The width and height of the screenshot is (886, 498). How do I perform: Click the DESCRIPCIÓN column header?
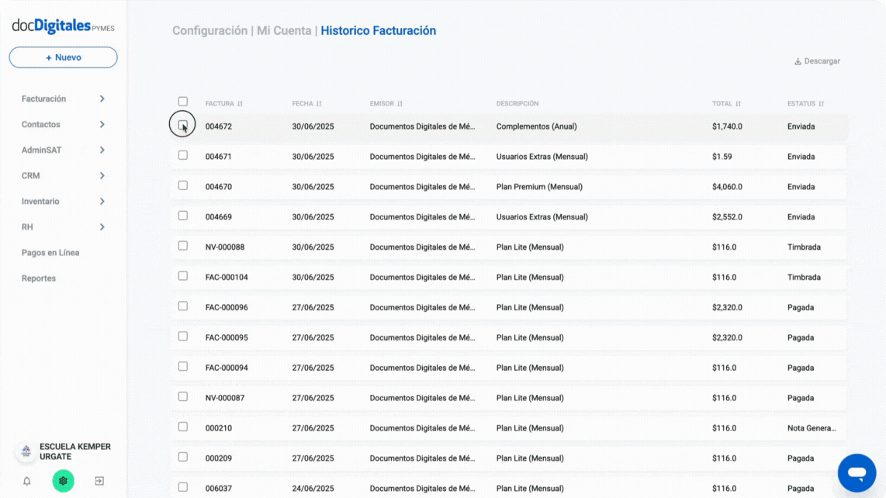pos(517,103)
